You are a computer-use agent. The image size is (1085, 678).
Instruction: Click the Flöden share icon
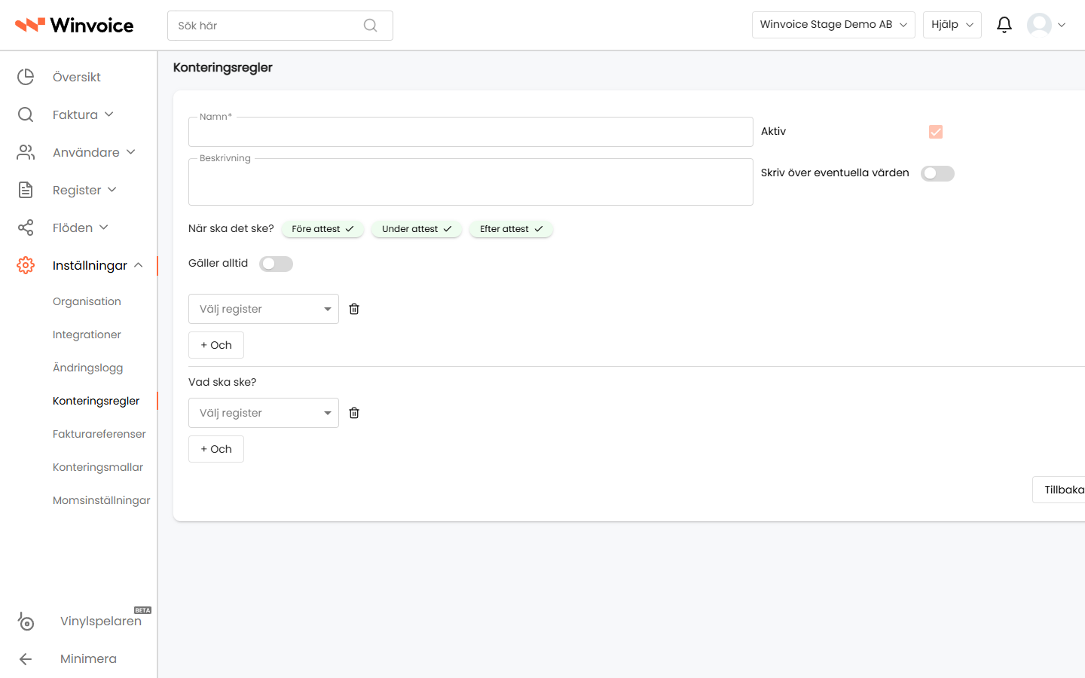26,228
